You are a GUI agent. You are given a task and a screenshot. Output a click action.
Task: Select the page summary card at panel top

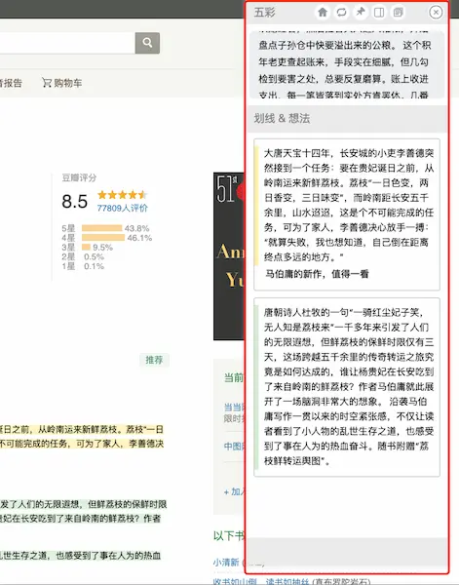347,63
